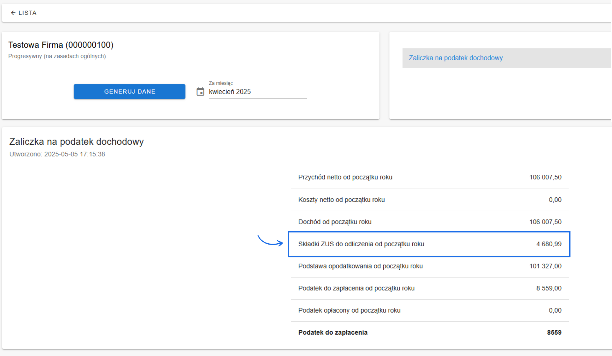The width and height of the screenshot is (612, 356).
Task: Click the LISTA text link
Action: 27,13
